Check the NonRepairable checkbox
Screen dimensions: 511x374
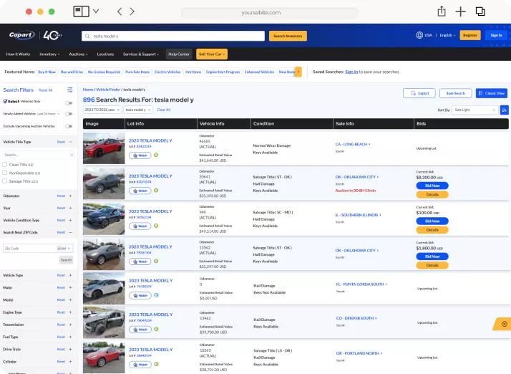pos(5,173)
